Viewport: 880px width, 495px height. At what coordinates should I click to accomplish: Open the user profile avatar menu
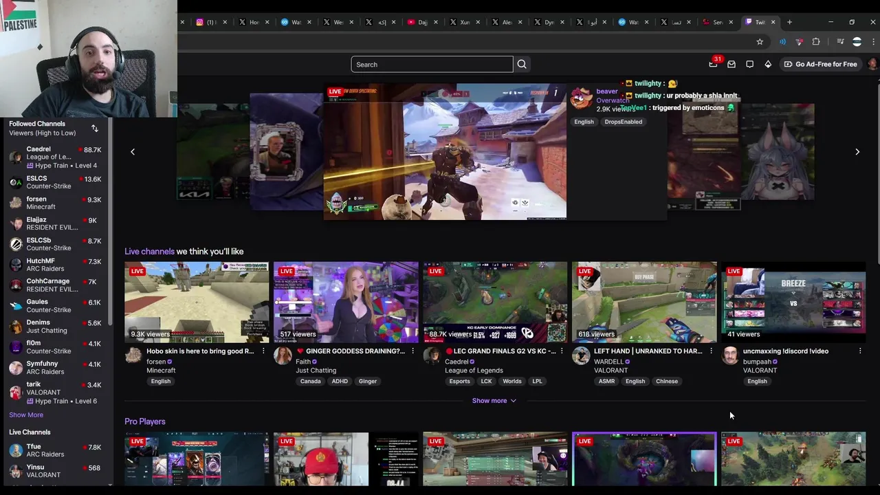coord(872,64)
